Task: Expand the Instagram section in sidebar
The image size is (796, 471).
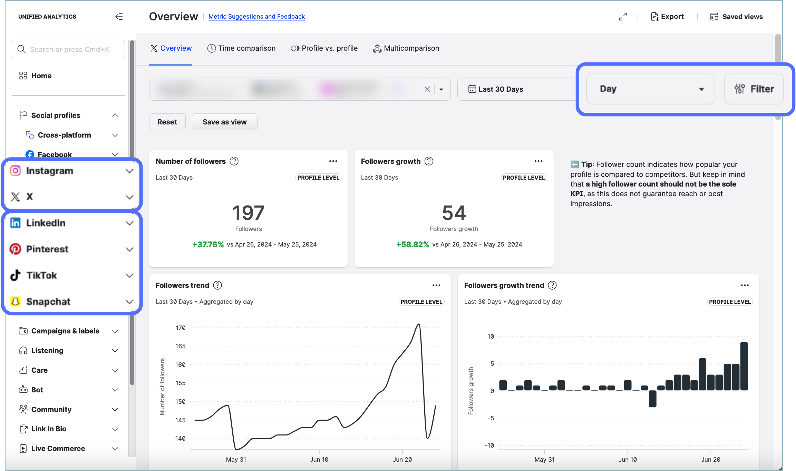Action: (x=129, y=171)
